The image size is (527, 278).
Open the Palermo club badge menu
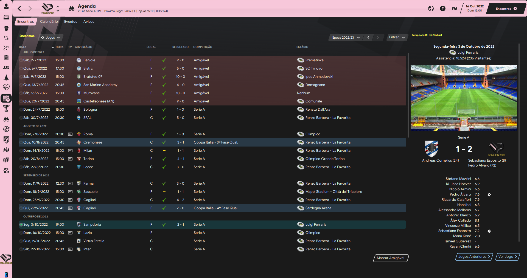pyautogui.click(x=47, y=8)
